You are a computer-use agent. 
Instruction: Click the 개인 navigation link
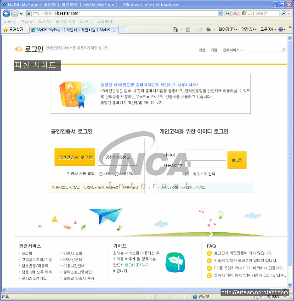(x=202, y=50)
